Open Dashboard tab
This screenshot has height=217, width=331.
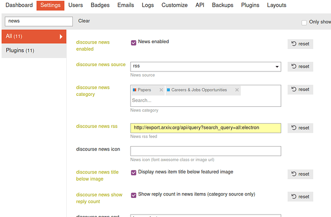point(19,5)
